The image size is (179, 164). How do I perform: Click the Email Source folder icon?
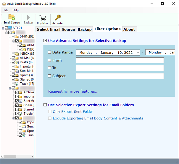(12, 17)
